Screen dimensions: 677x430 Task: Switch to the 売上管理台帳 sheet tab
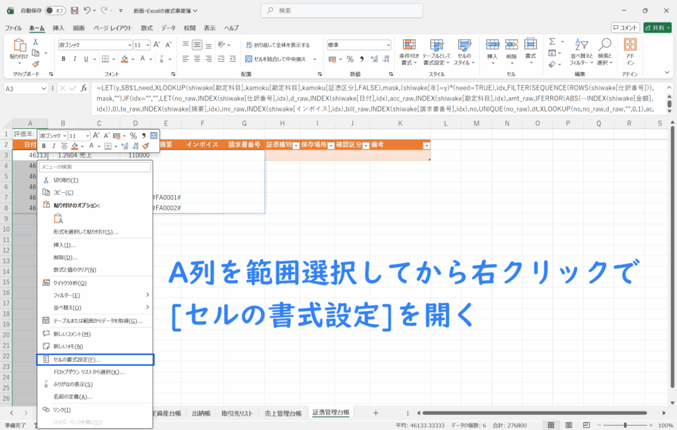coord(282,413)
